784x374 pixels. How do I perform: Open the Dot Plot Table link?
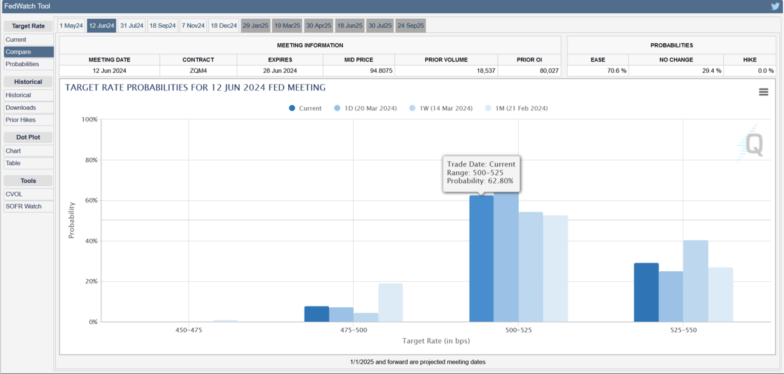[29, 163]
